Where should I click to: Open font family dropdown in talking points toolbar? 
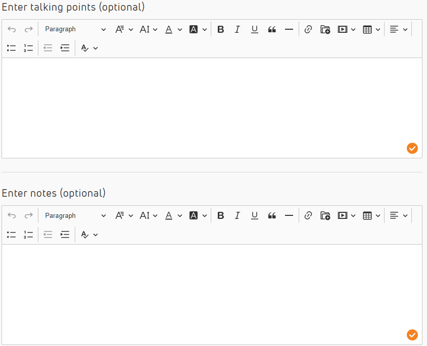click(x=124, y=29)
